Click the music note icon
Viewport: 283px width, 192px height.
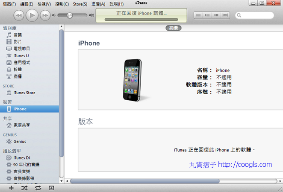pos(9,35)
